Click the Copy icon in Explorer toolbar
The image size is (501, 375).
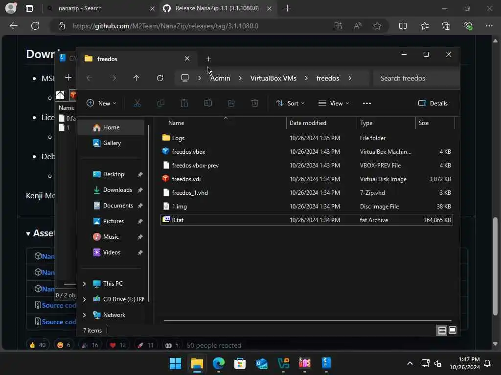coord(160,104)
